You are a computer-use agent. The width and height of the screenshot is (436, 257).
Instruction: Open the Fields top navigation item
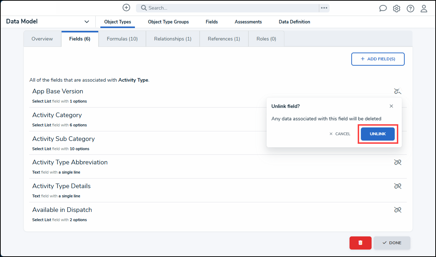212,22
